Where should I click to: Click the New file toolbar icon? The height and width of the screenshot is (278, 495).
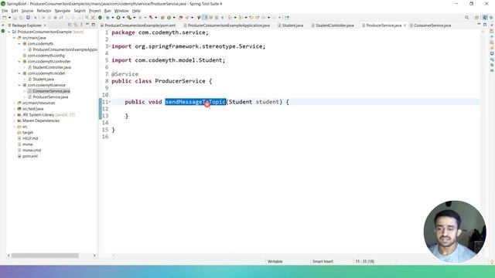pyautogui.click(x=5, y=18)
